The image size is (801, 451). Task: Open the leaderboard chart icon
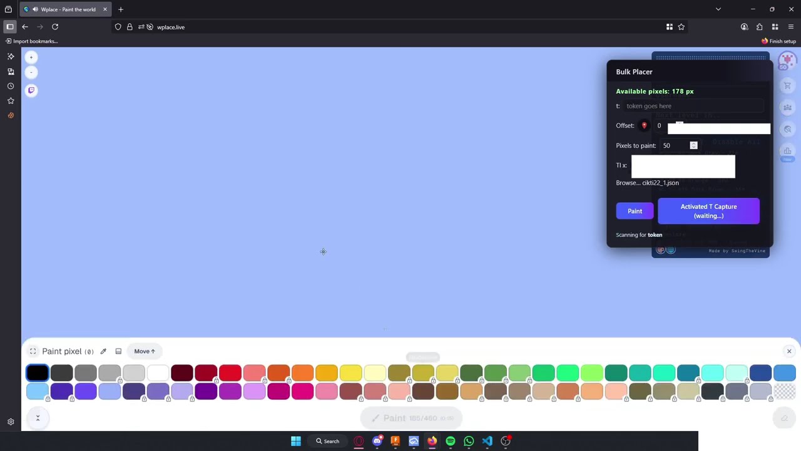click(787, 151)
